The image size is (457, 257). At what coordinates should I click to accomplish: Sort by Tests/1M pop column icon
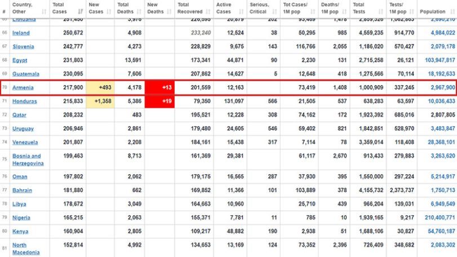pyautogui.click(x=412, y=12)
